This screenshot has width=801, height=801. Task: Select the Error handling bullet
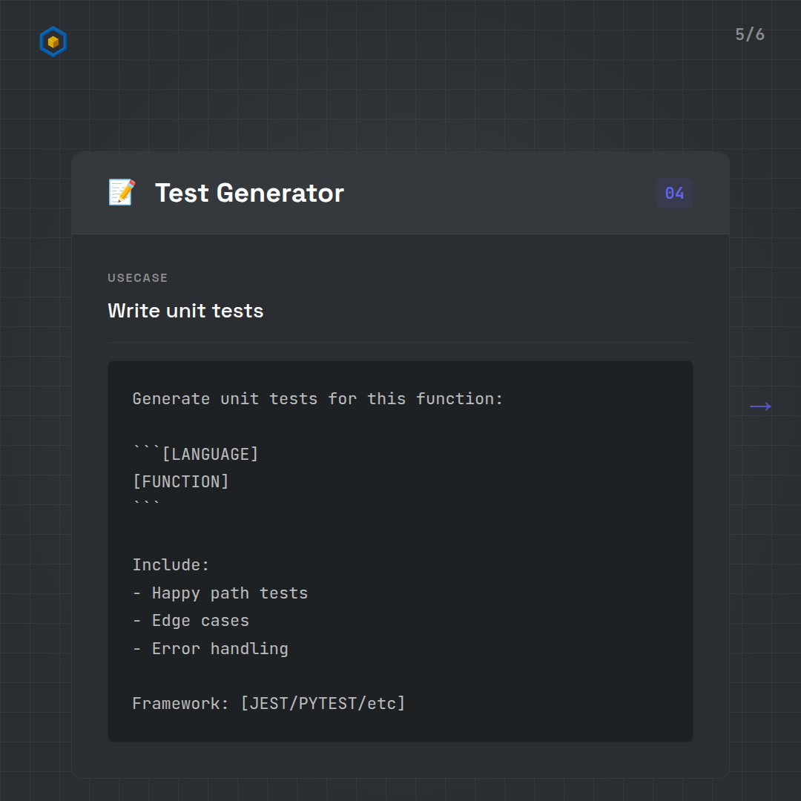pyautogui.click(x=210, y=649)
